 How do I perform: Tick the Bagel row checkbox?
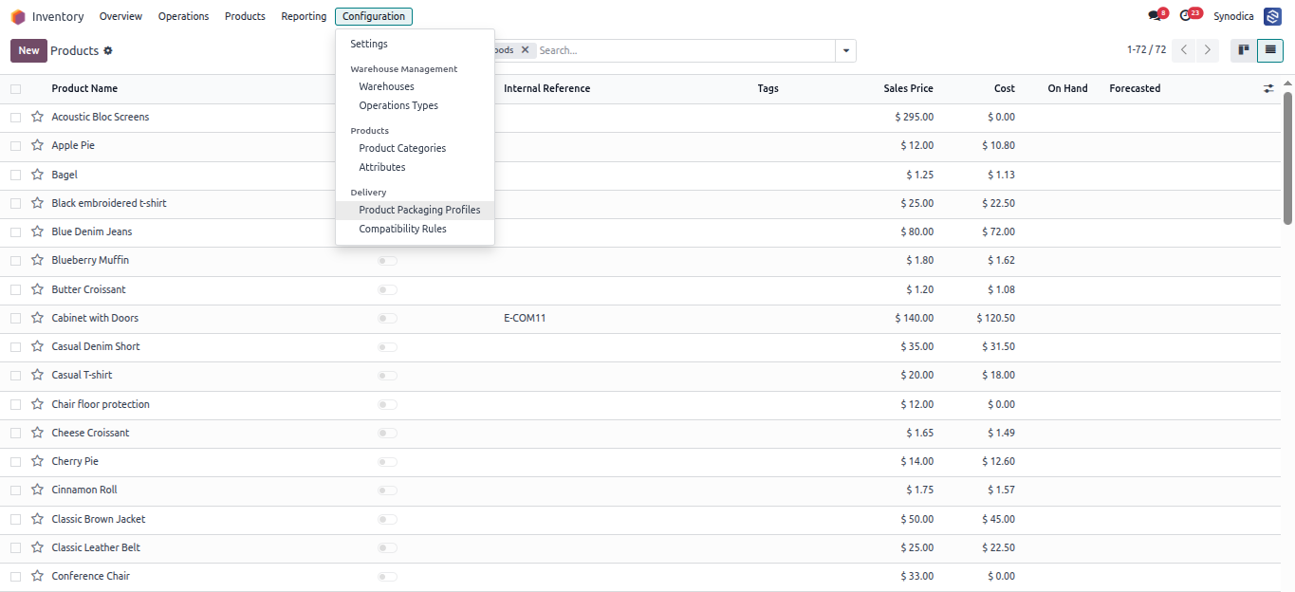15,175
